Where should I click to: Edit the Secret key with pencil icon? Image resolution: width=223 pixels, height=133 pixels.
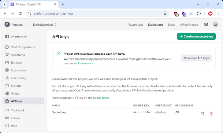[x=202, y=114]
